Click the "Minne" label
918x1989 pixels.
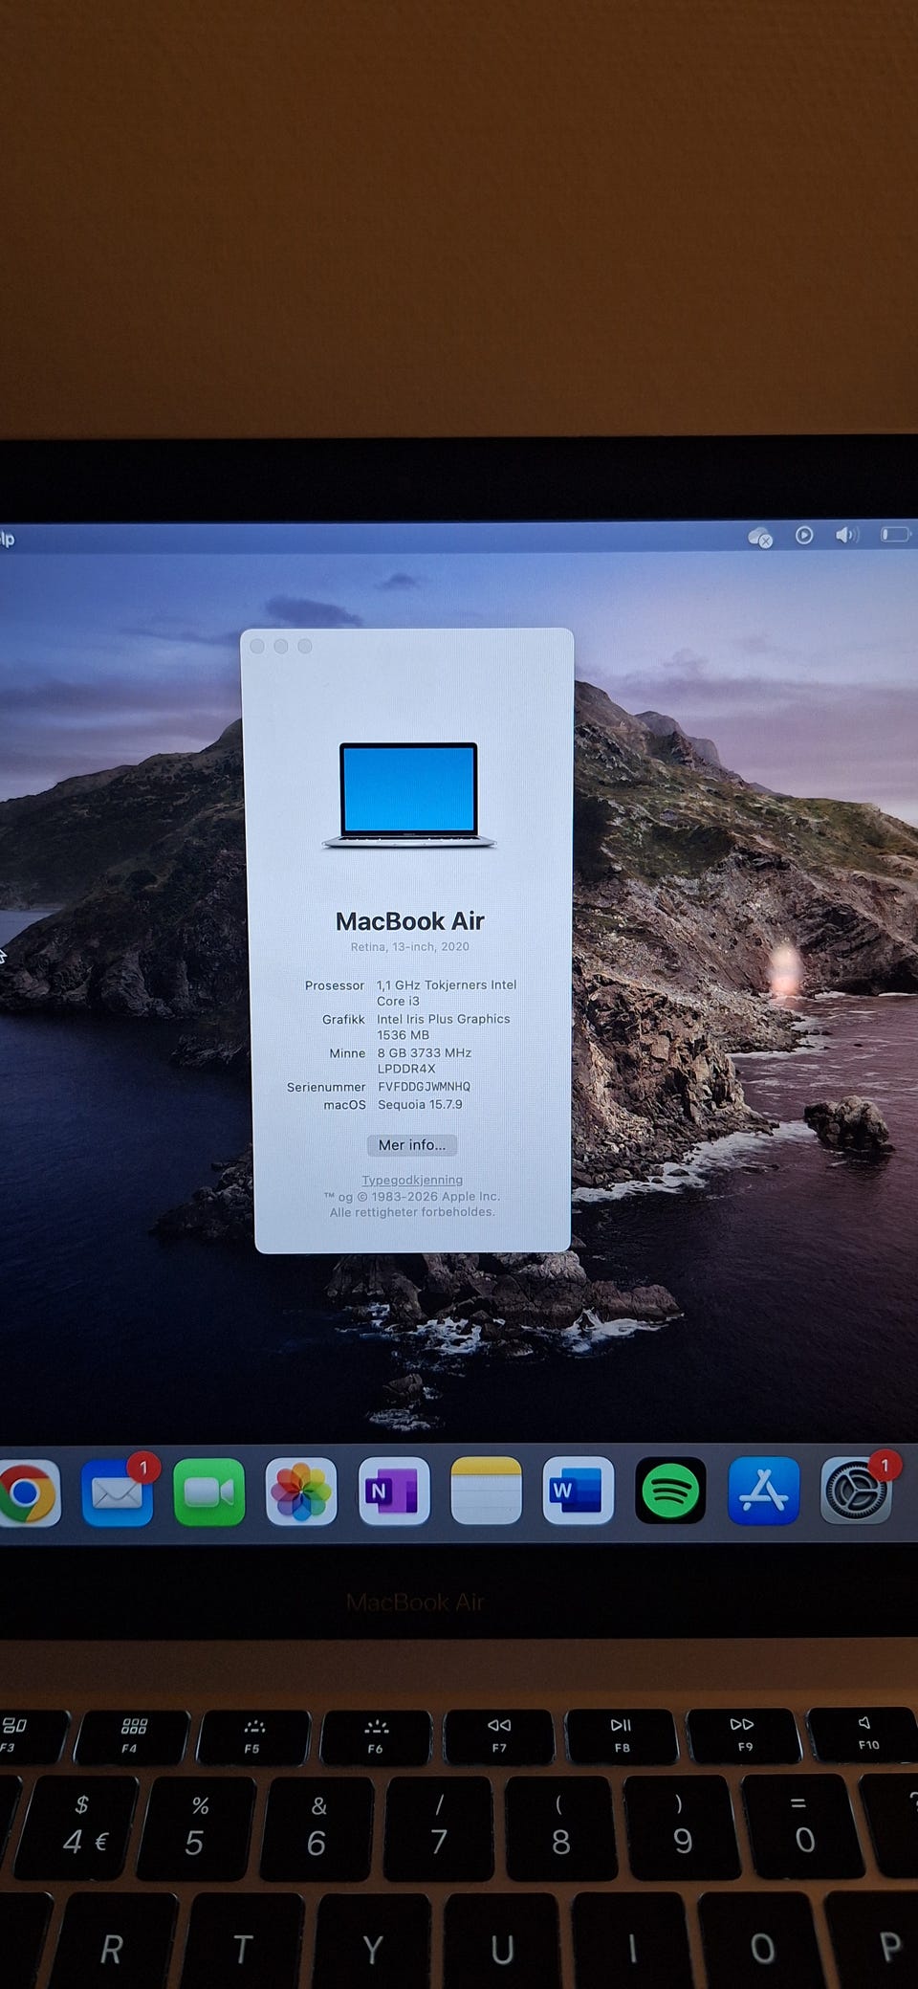(x=347, y=1052)
